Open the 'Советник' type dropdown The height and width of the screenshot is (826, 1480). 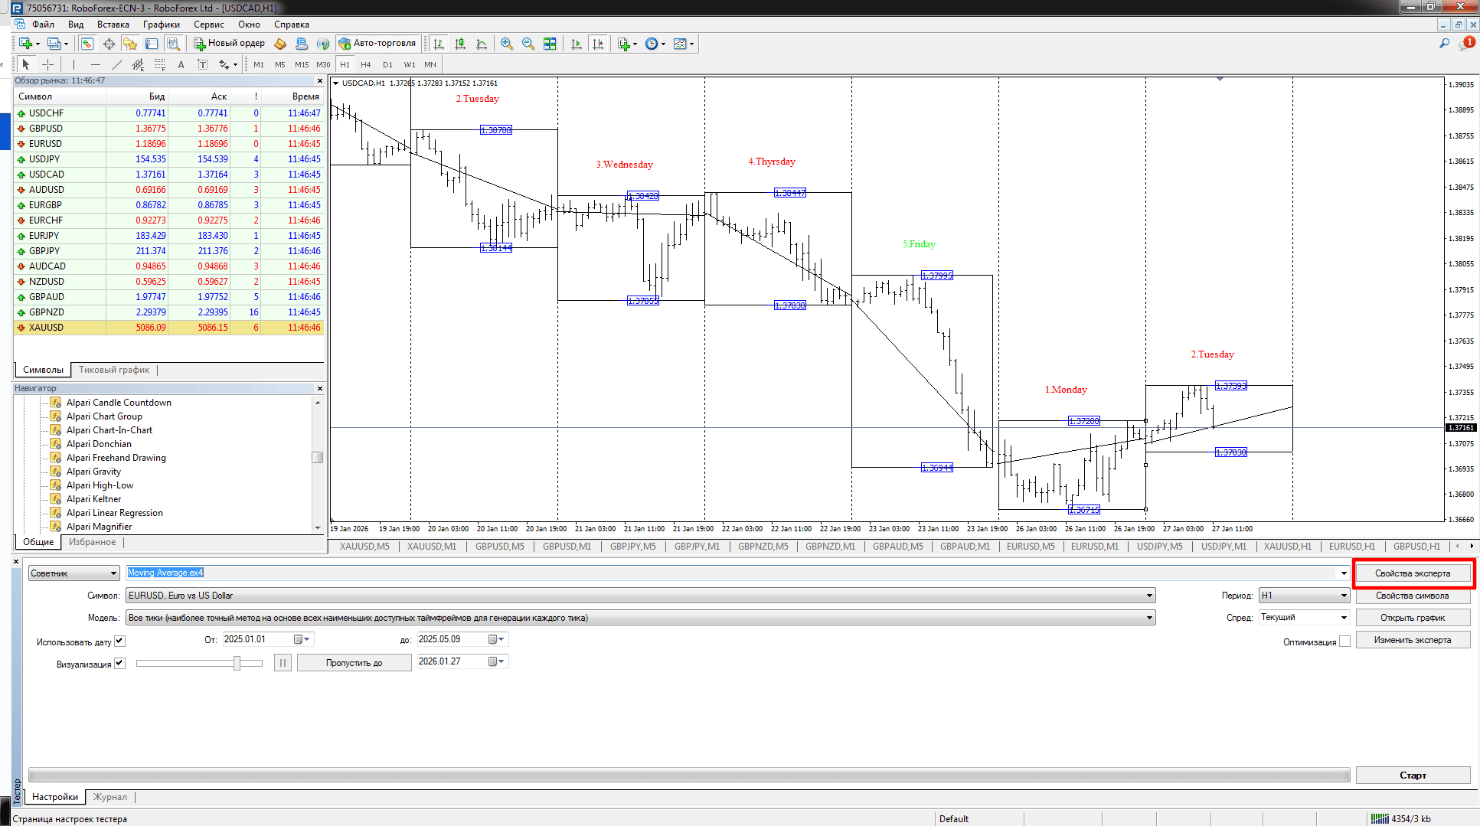click(x=74, y=573)
